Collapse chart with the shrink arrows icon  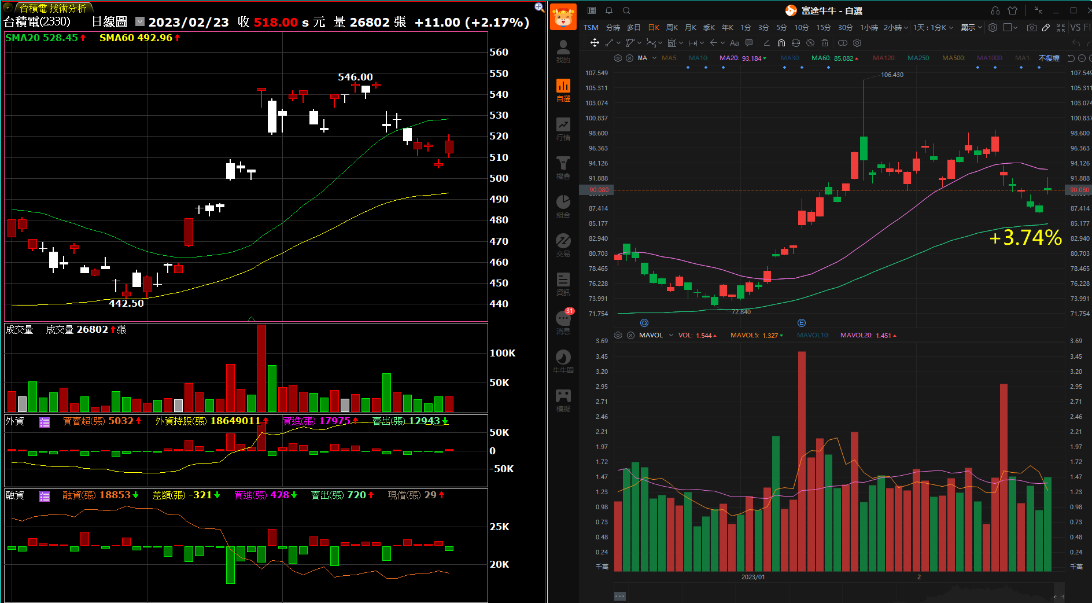pos(1061,27)
